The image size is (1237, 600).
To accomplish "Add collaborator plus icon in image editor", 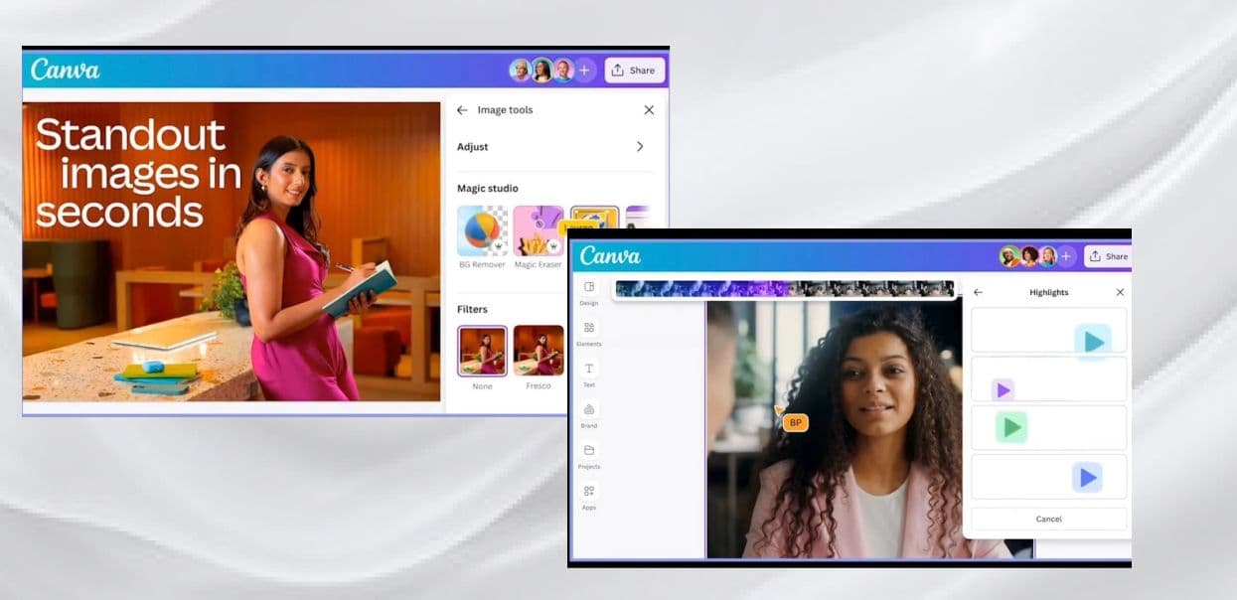I will (584, 71).
